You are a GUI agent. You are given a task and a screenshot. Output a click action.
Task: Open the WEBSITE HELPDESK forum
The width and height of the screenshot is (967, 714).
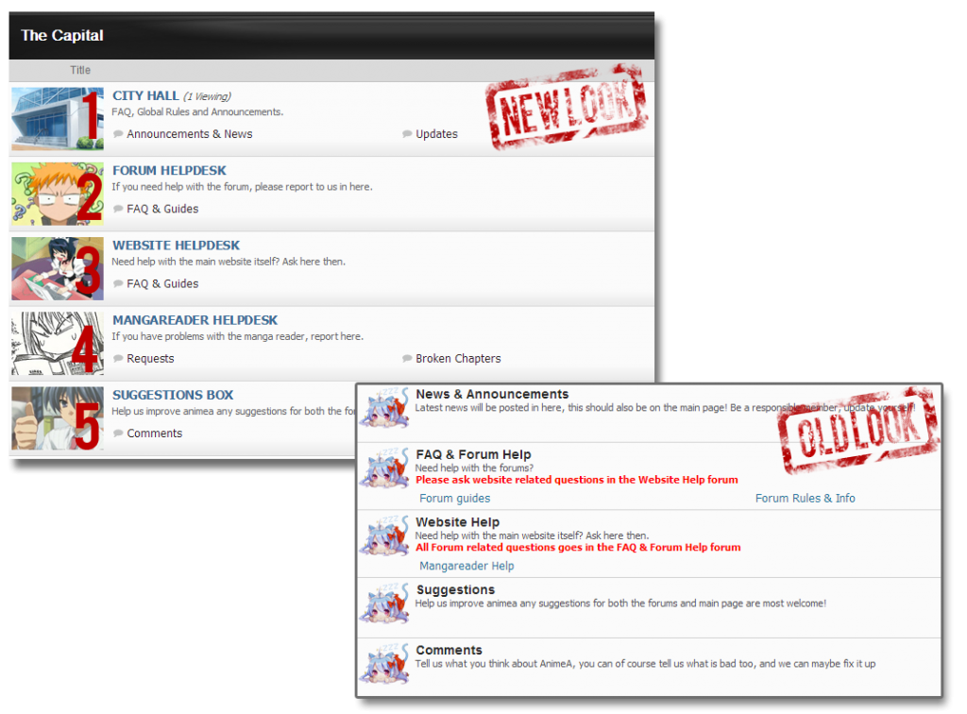(176, 246)
